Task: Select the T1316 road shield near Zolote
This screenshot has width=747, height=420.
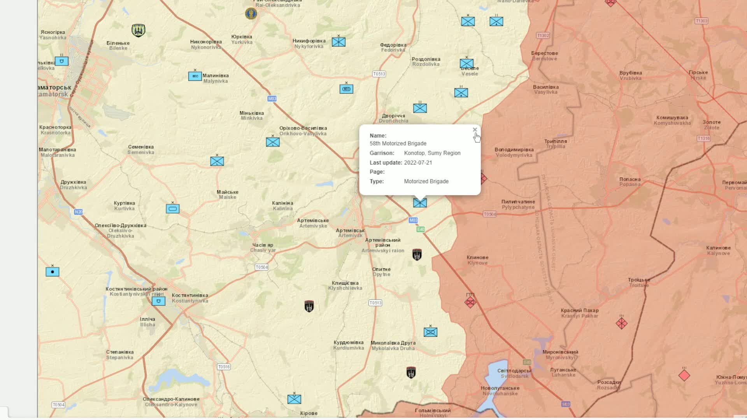Action: pos(703,138)
